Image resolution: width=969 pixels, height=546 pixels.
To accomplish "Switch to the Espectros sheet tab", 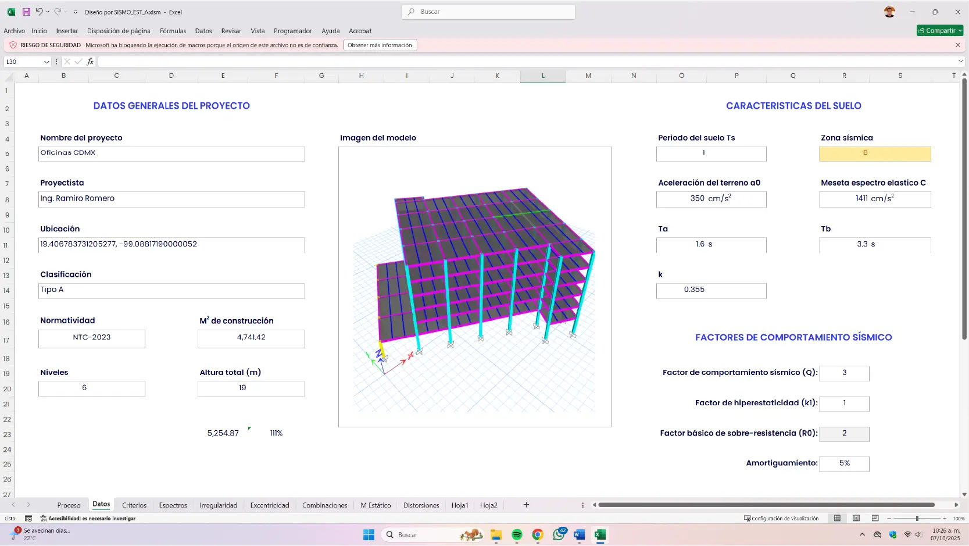I will click(x=173, y=505).
